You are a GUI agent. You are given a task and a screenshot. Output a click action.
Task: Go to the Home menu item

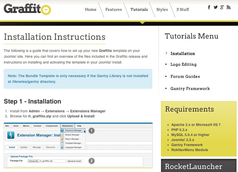point(91,9)
